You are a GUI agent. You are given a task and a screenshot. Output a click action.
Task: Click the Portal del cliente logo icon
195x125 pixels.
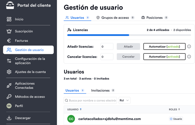click(x=10, y=5)
